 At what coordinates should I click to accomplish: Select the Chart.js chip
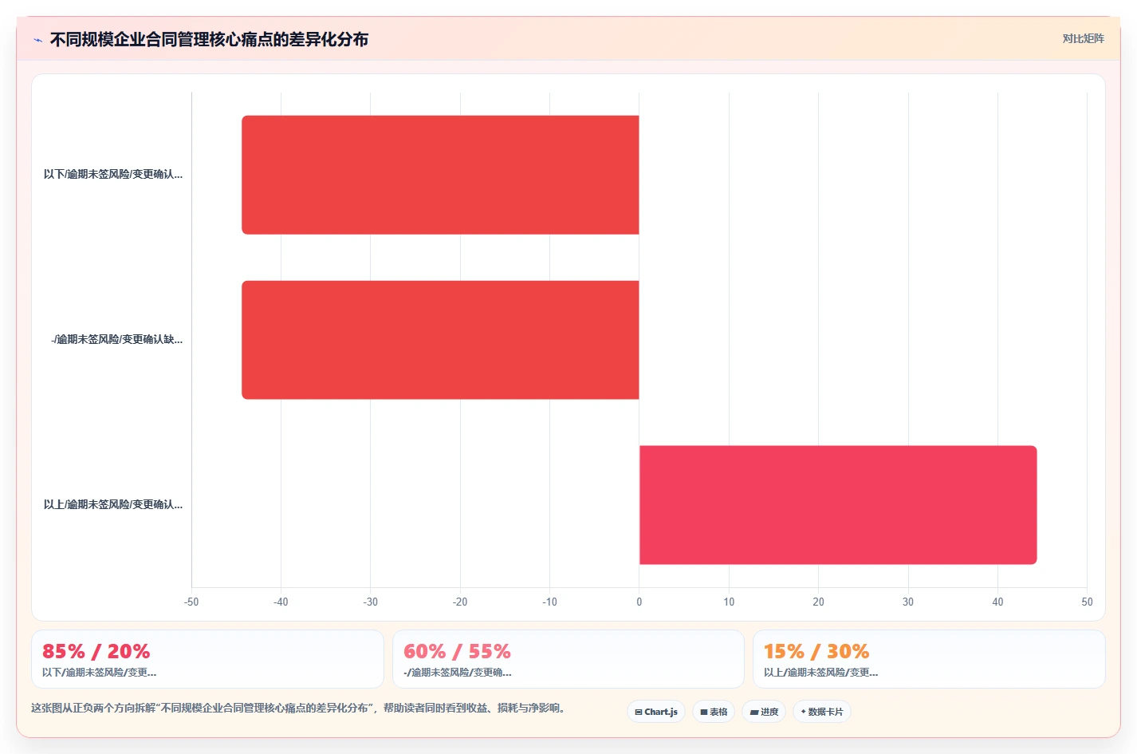tap(656, 712)
